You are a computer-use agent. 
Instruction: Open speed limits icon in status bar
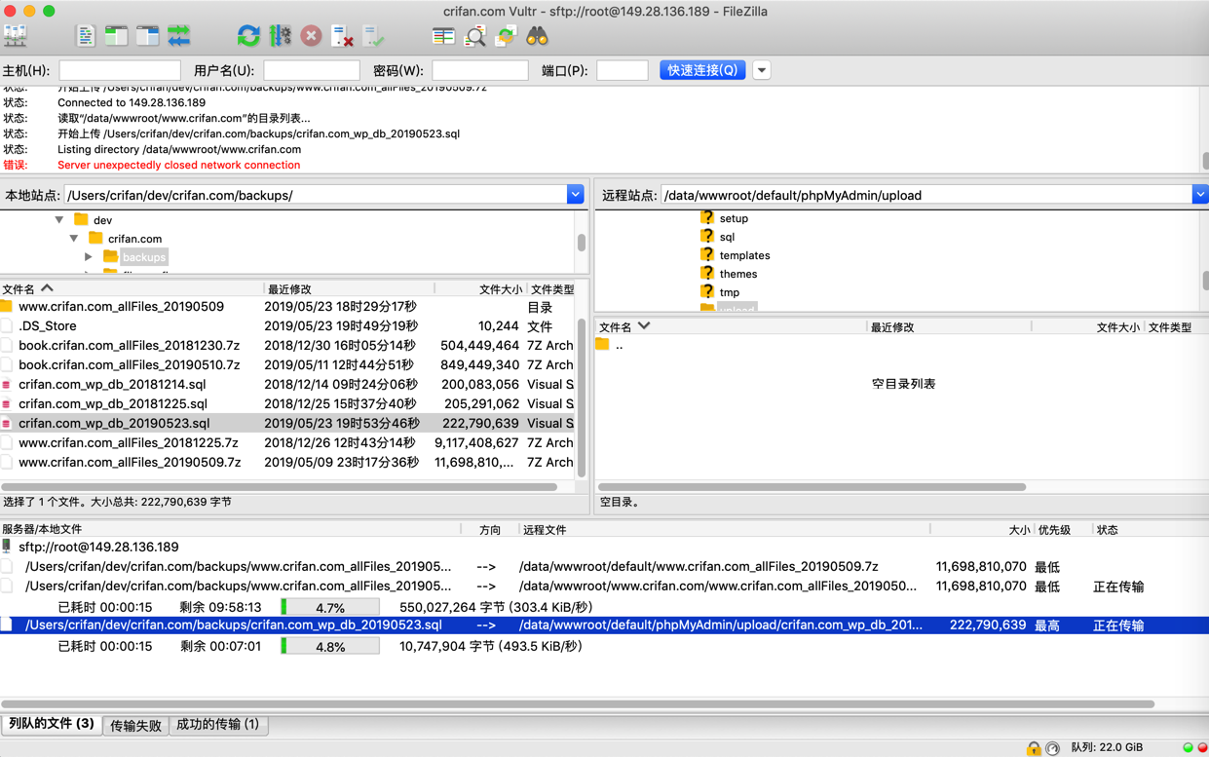point(1052,748)
